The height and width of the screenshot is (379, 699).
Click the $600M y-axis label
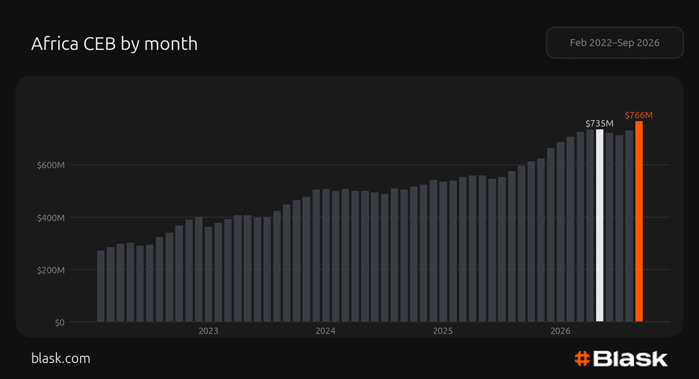51,165
